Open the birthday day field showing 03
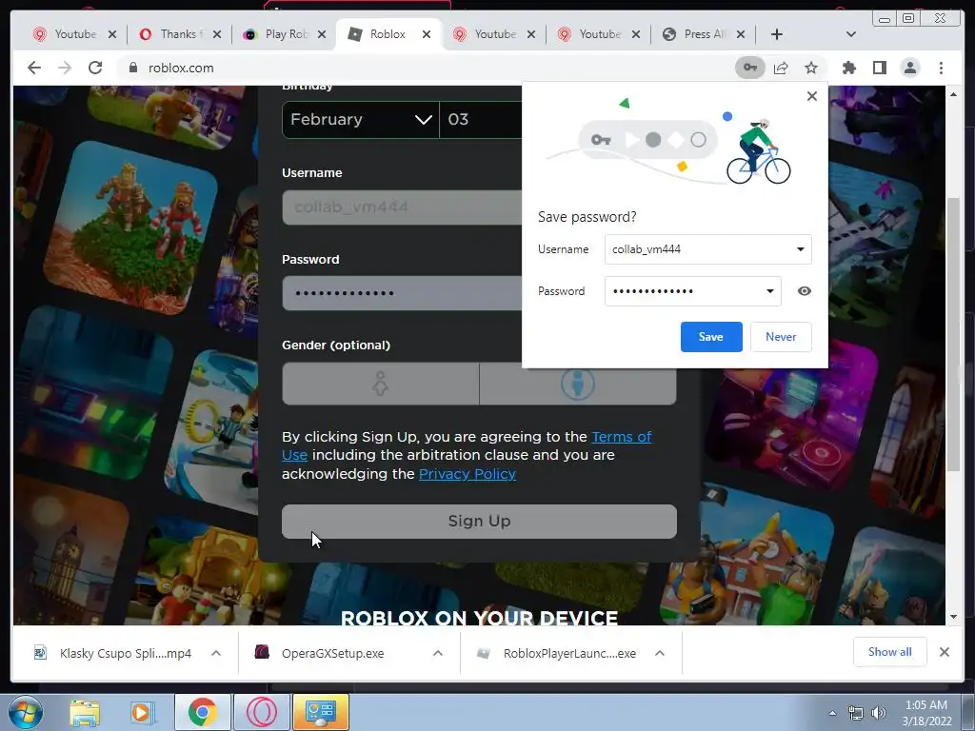This screenshot has width=975, height=731. pos(481,119)
